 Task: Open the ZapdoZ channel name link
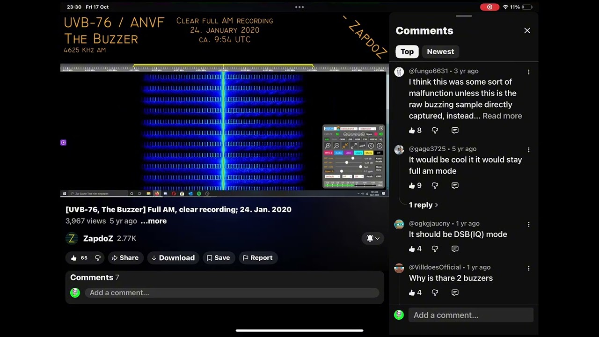tap(98, 238)
